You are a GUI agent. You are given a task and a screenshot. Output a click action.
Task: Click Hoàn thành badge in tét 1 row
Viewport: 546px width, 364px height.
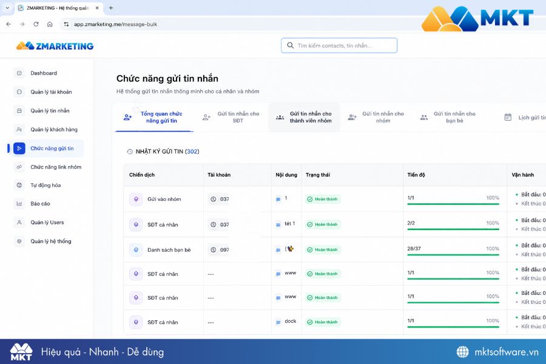[x=323, y=224]
